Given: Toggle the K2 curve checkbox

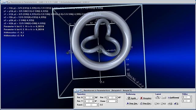Looking at the screenshot, I should click(x=162, y=104).
